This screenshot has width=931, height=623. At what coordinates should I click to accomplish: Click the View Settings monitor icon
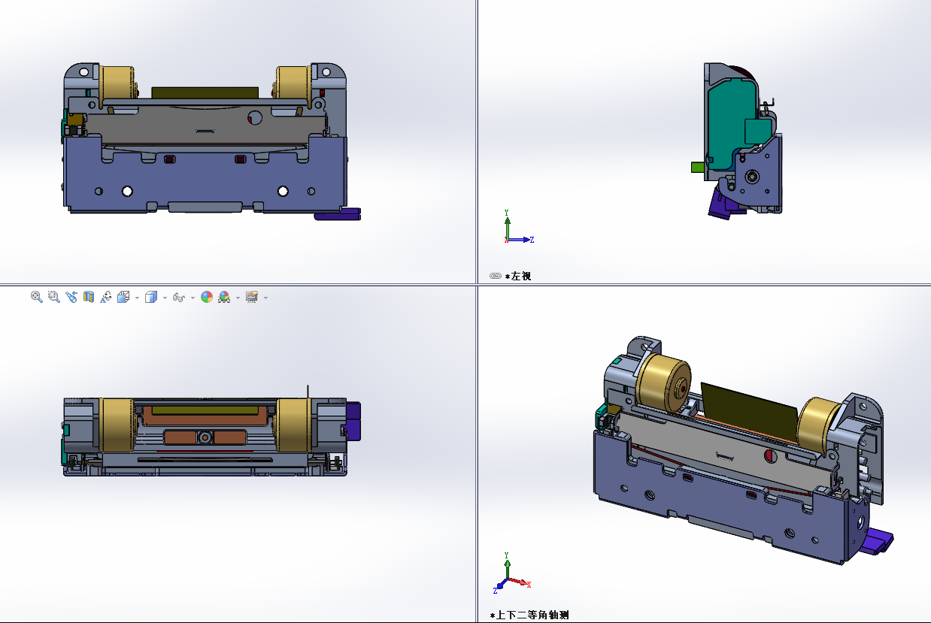point(252,297)
